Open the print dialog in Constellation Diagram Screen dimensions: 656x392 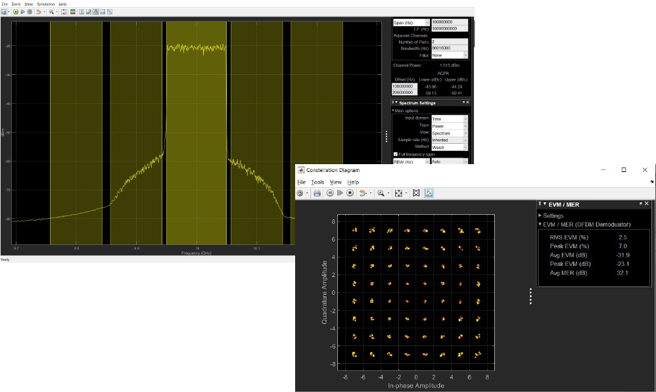[316, 193]
